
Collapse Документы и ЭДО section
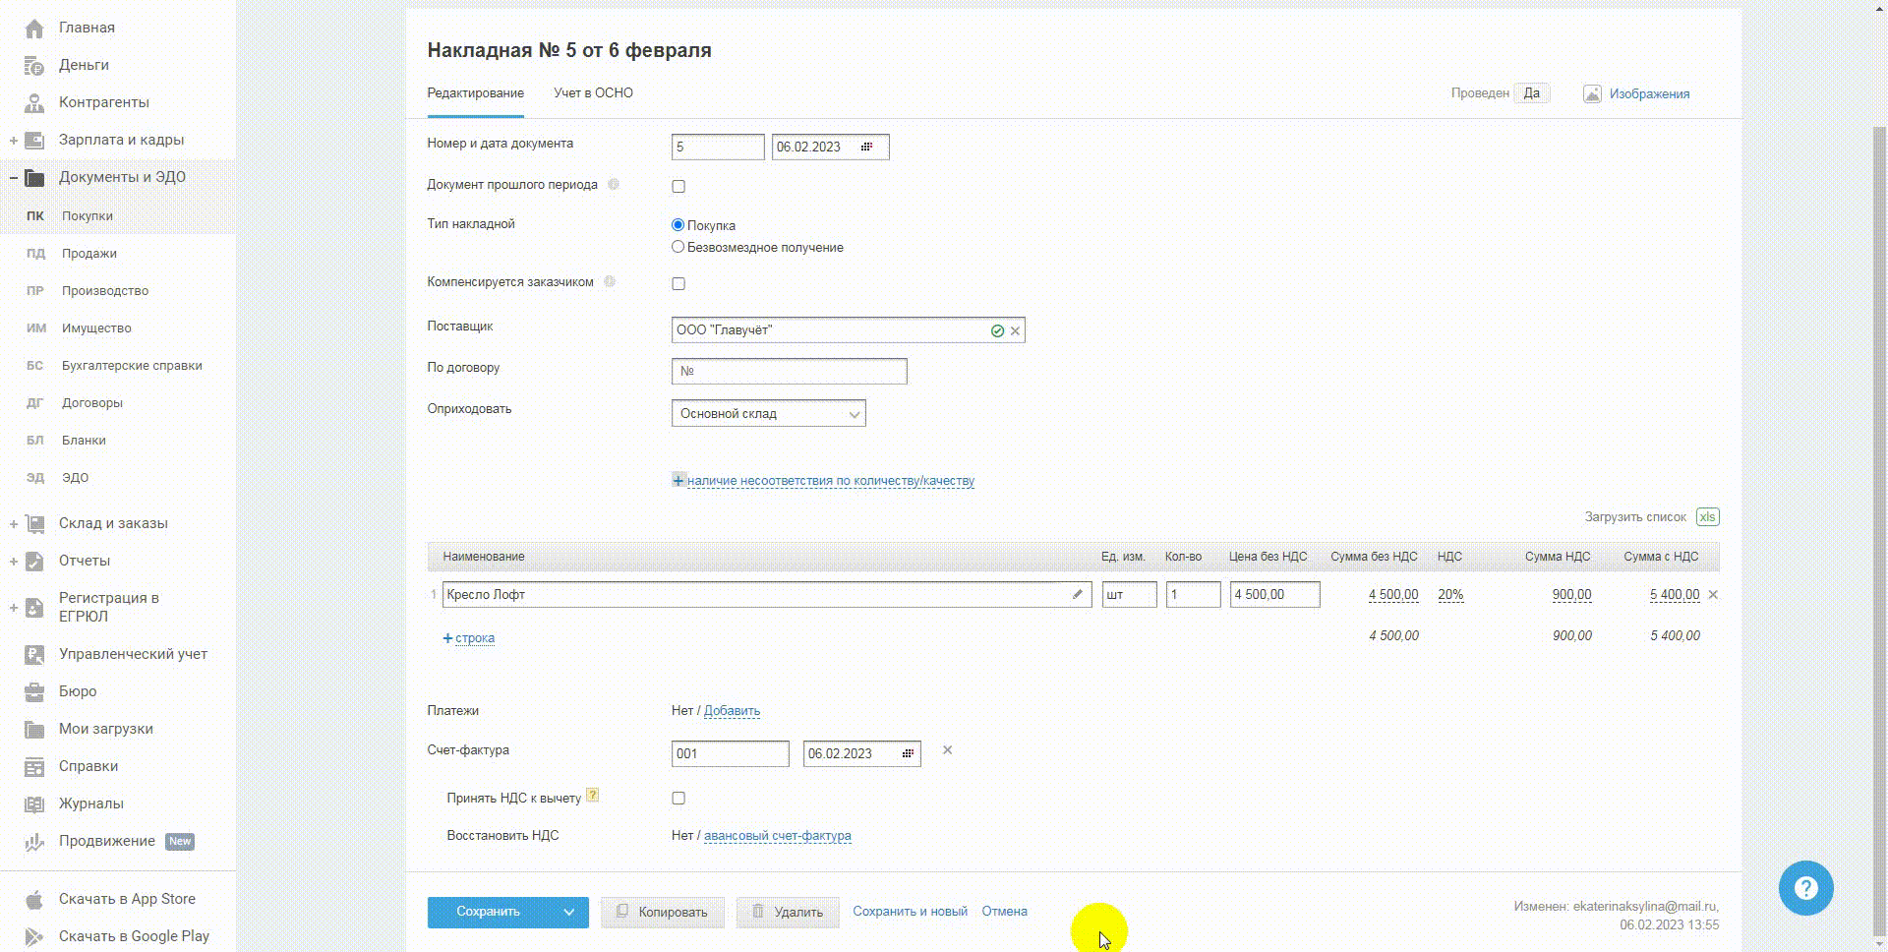click(14, 178)
